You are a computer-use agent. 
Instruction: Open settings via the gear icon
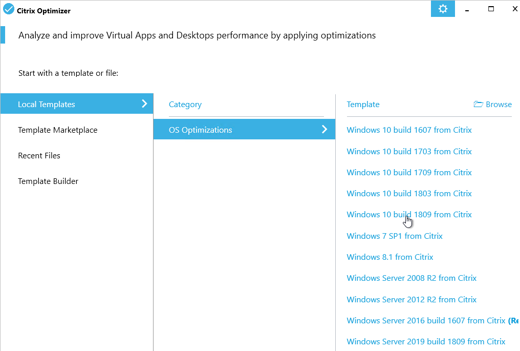pos(443,9)
